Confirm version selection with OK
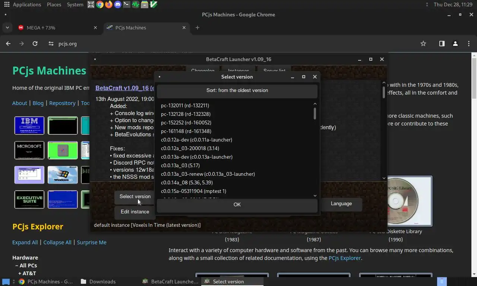The image size is (477, 286). point(237,205)
